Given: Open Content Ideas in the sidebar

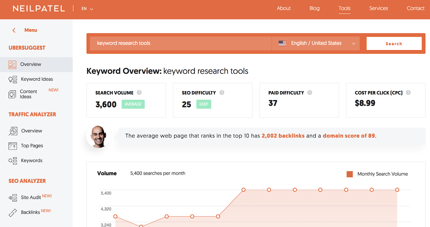Looking at the screenshot, I should 28,94.
